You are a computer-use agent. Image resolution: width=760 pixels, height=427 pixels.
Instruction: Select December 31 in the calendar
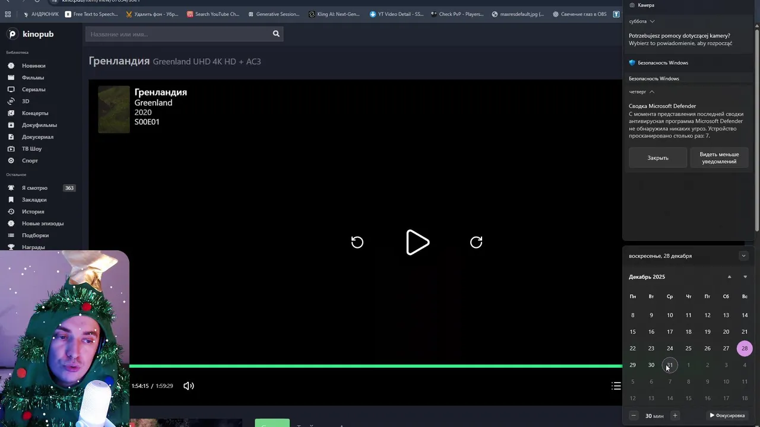[670, 365]
